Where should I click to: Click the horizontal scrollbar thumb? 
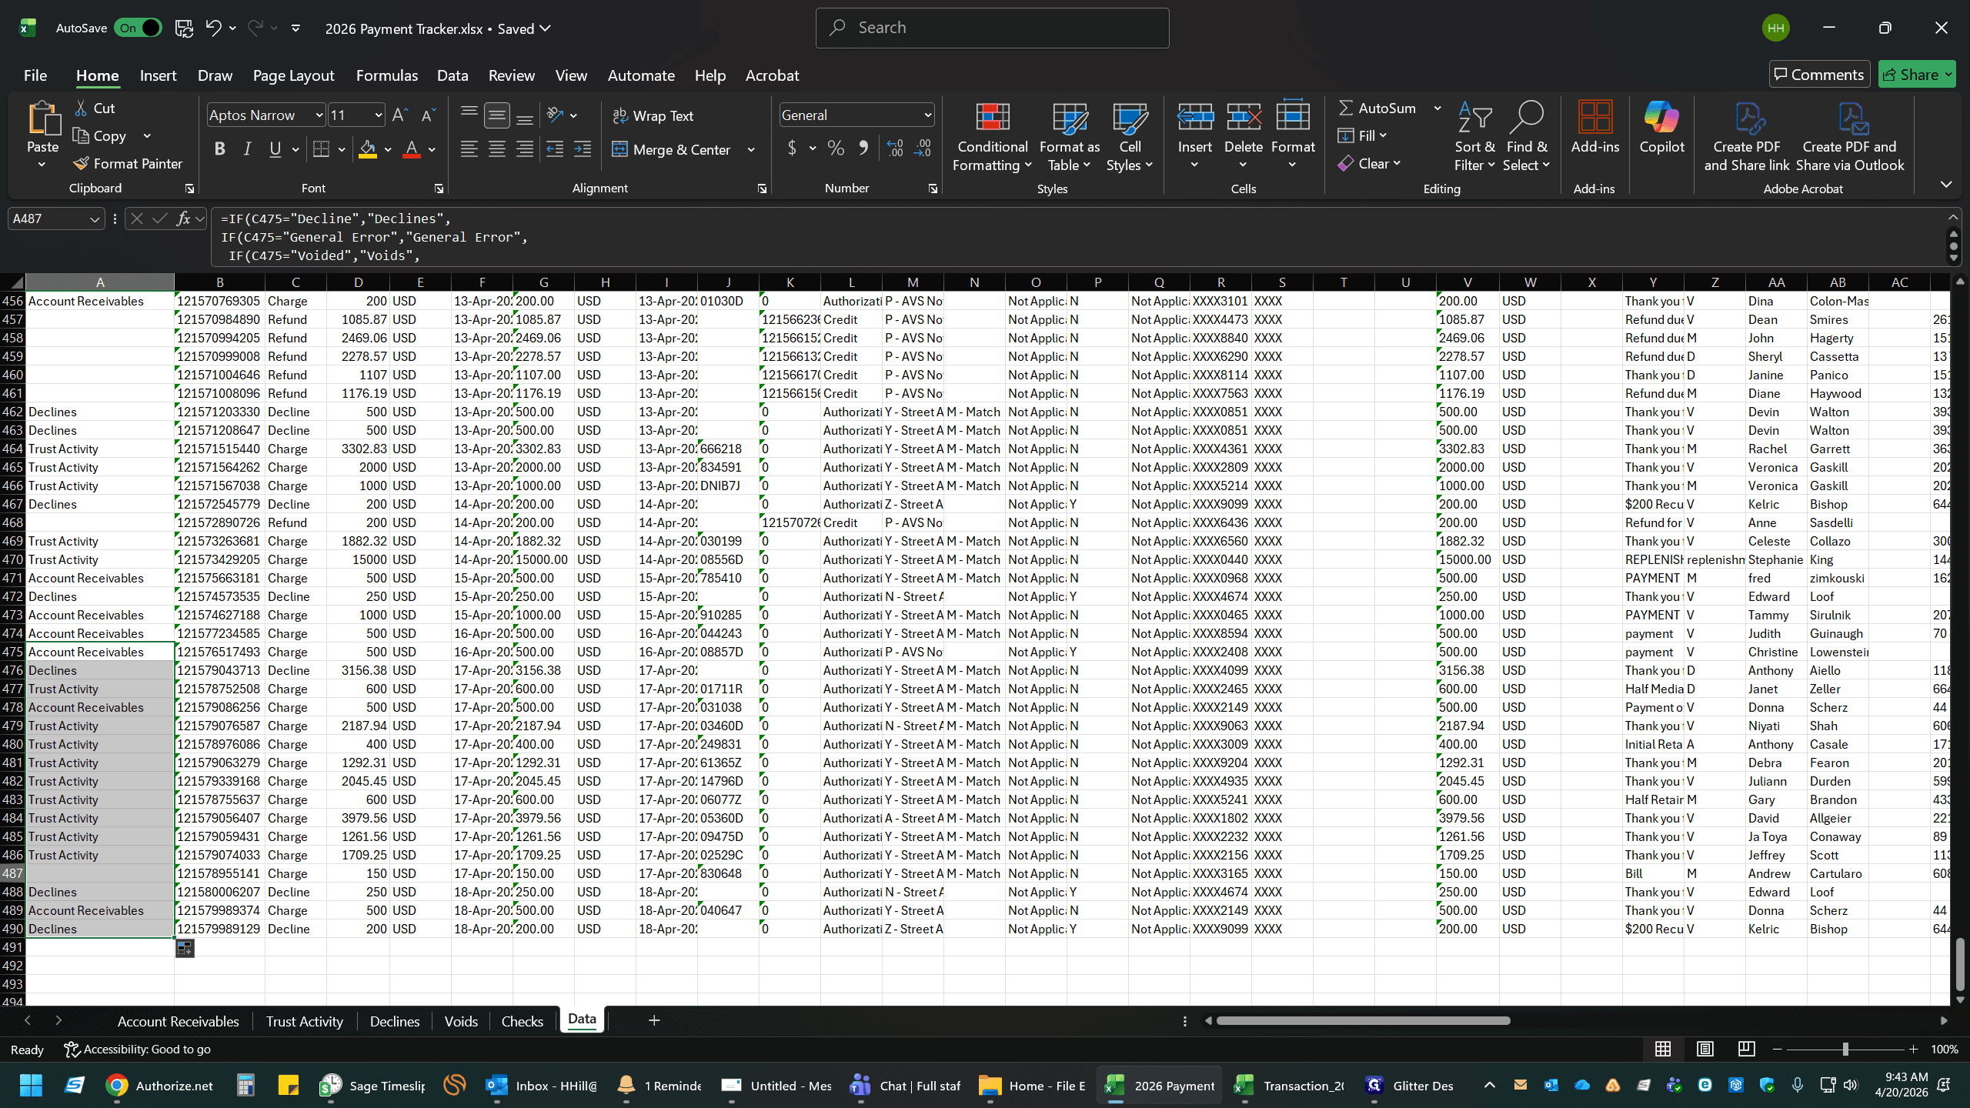1363,1021
